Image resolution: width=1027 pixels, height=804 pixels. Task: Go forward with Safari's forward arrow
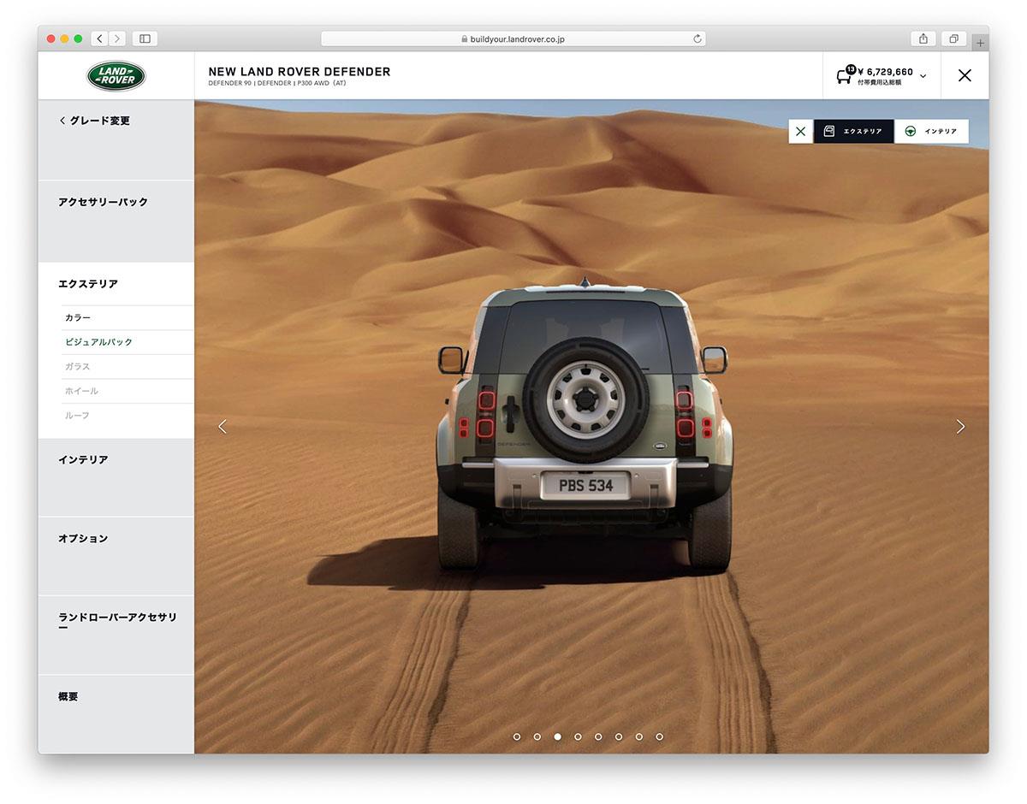tap(117, 38)
